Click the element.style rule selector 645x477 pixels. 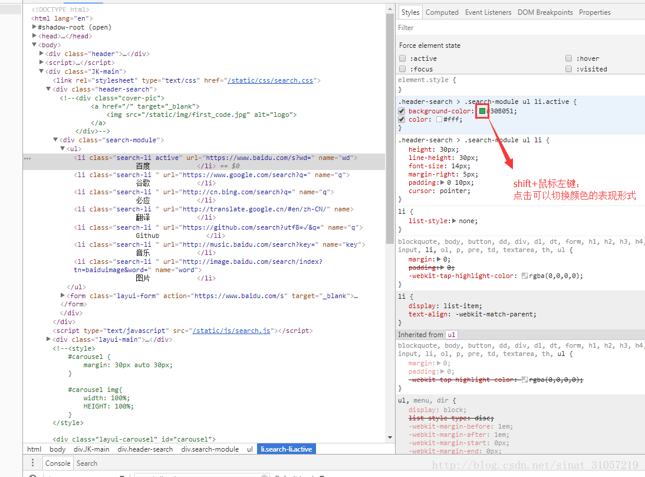click(x=424, y=80)
